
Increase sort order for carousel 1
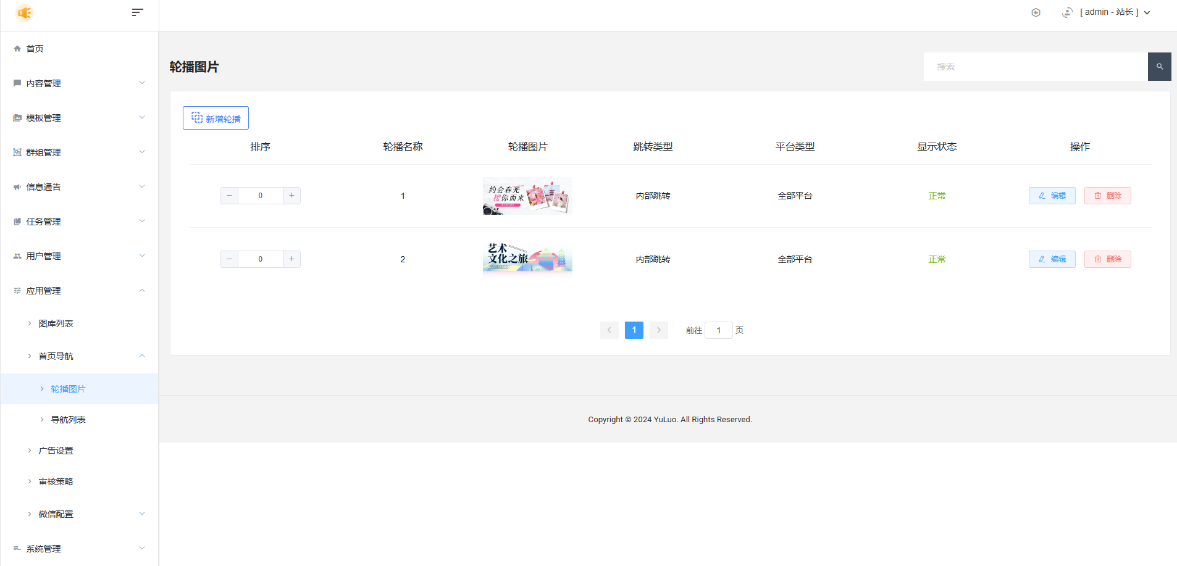click(291, 196)
